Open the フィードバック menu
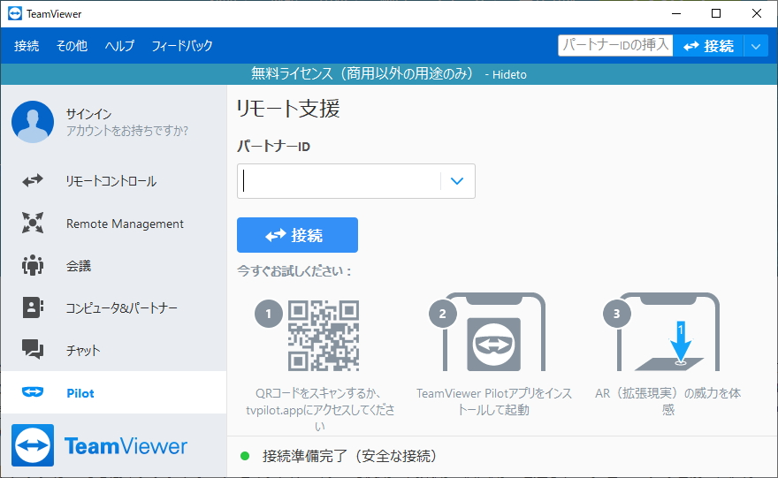 coord(182,46)
